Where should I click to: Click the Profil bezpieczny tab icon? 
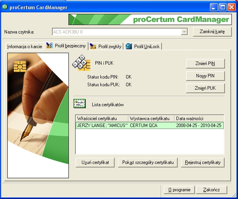[x=50, y=46]
